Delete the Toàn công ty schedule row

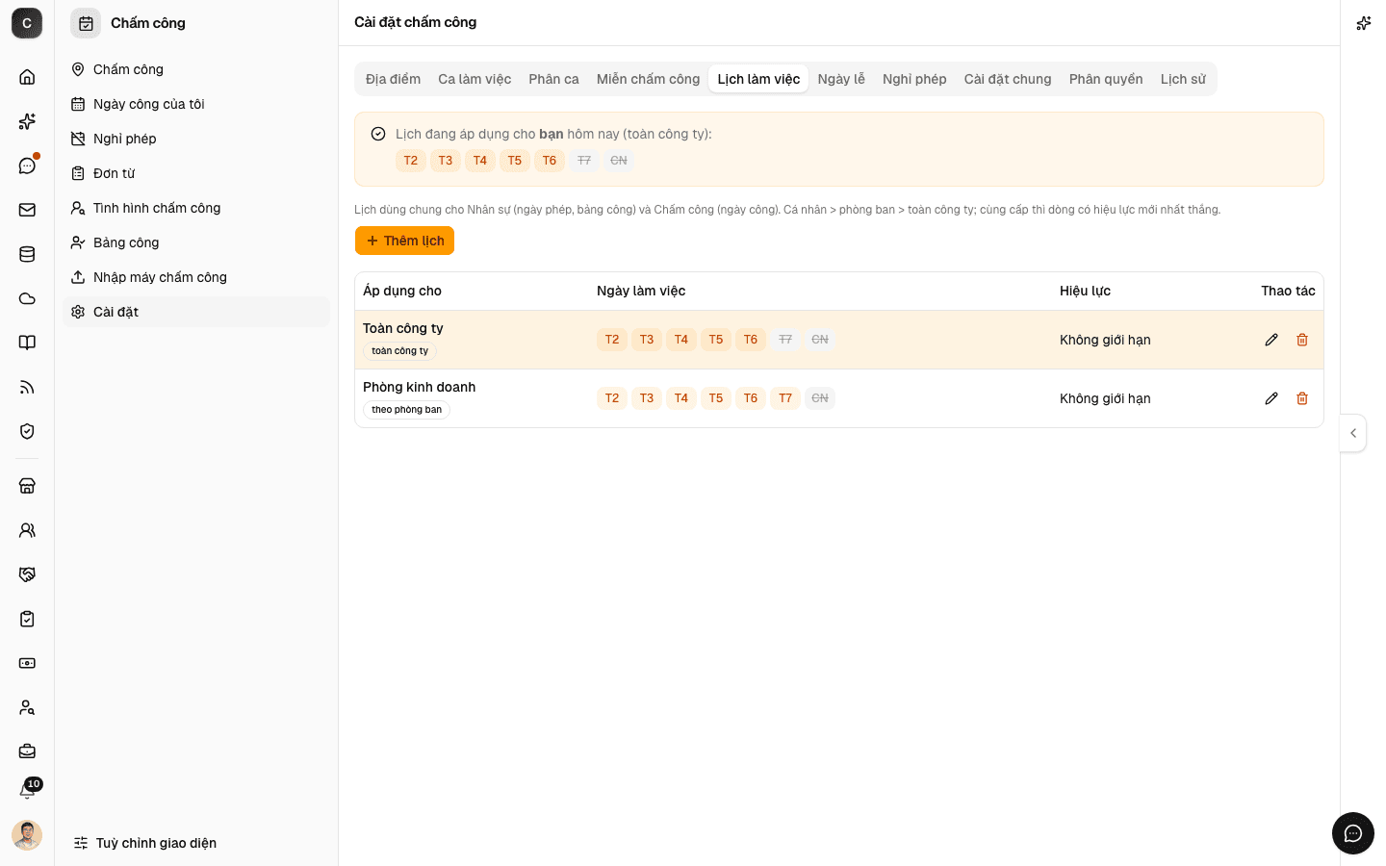[x=1302, y=340]
